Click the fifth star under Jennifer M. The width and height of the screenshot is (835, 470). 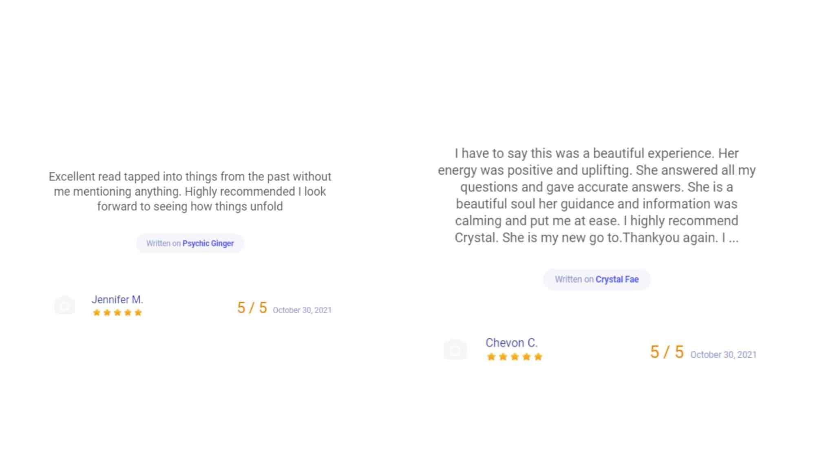click(x=138, y=313)
